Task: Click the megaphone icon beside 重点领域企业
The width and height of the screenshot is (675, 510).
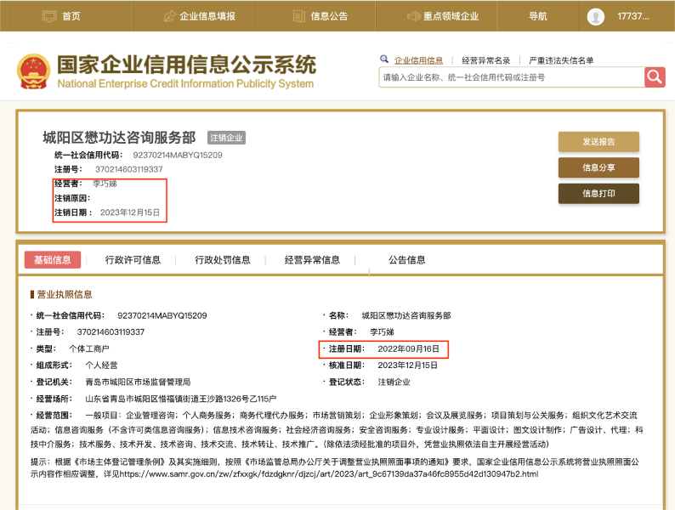Action: pyautogui.click(x=414, y=16)
